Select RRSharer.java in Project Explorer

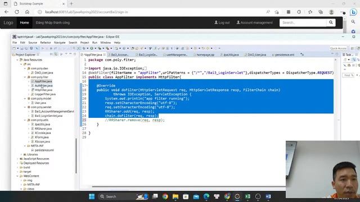[x=43, y=128]
